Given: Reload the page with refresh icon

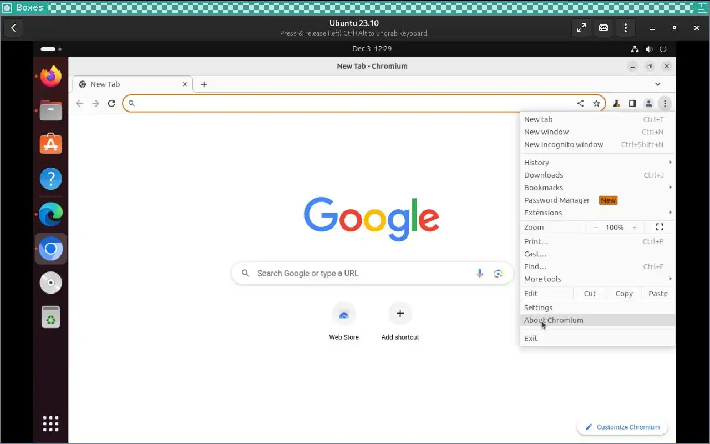Looking at the screenshot, I should [x=111, y=103].
